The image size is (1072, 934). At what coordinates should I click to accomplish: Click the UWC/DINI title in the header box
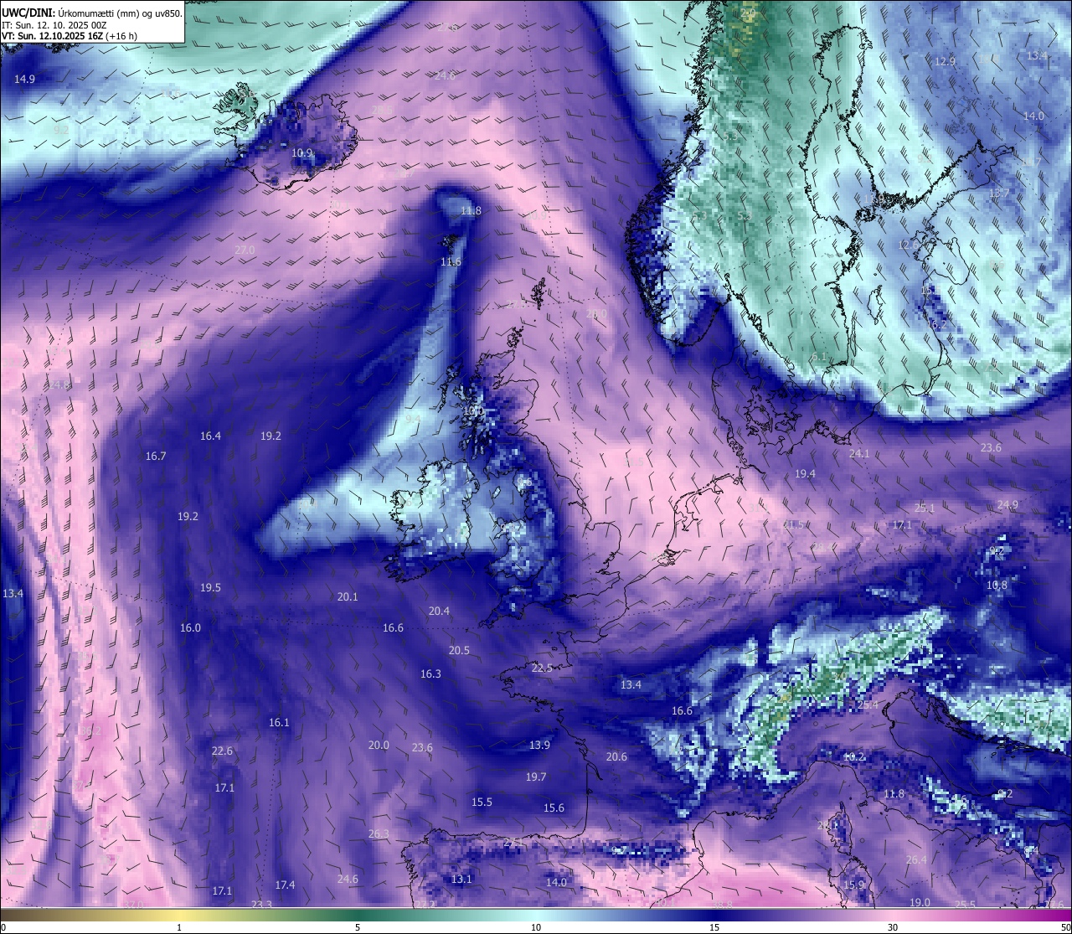(x=28, y=13)
